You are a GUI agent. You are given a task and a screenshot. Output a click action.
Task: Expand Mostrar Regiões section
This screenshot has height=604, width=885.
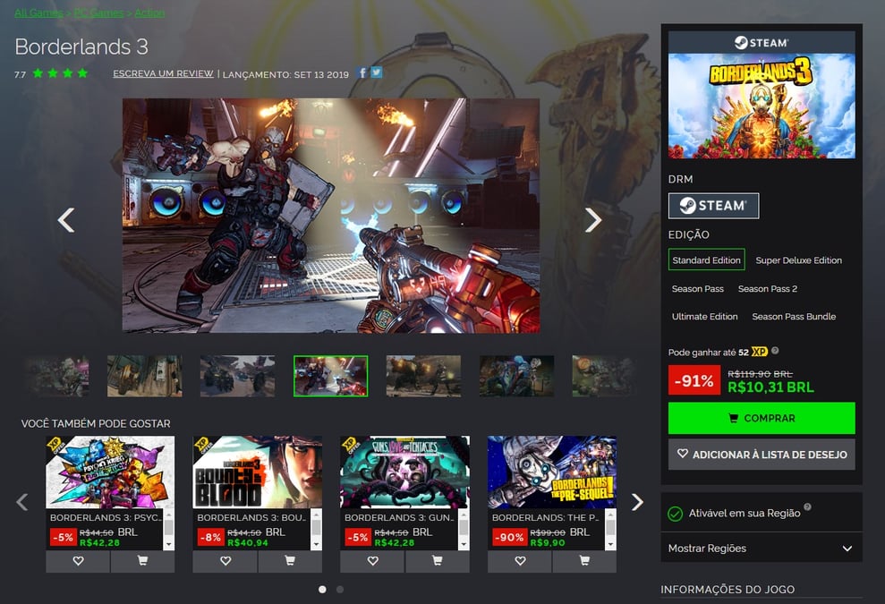(762, 549)
